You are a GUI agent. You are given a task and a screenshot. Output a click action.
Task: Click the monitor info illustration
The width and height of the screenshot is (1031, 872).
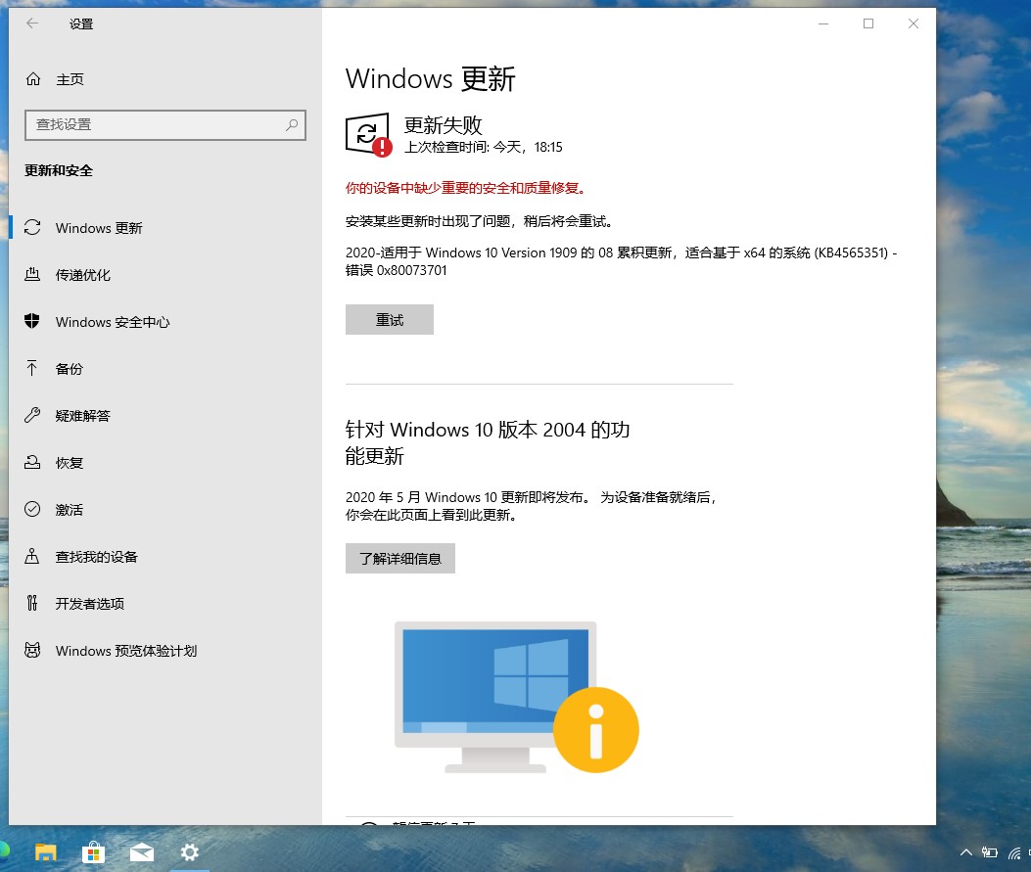pos(516,697)
